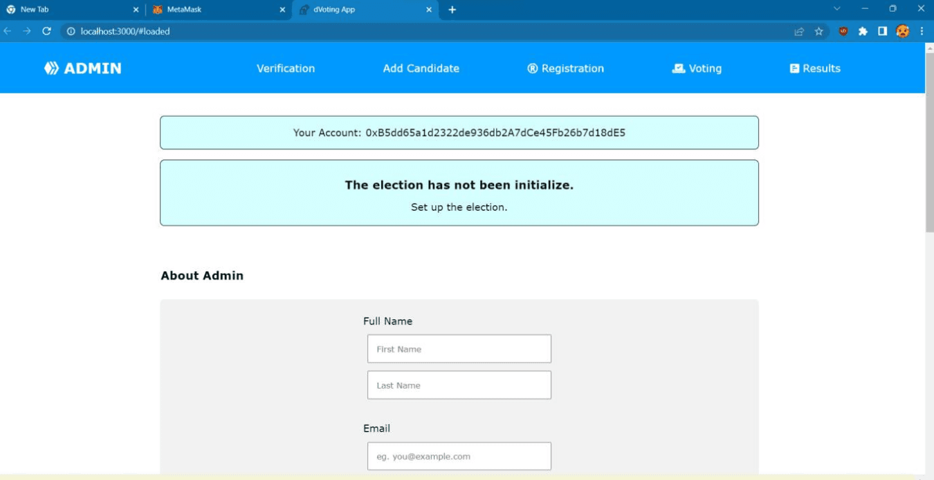Select the Email input field

[x=459, y=457]
